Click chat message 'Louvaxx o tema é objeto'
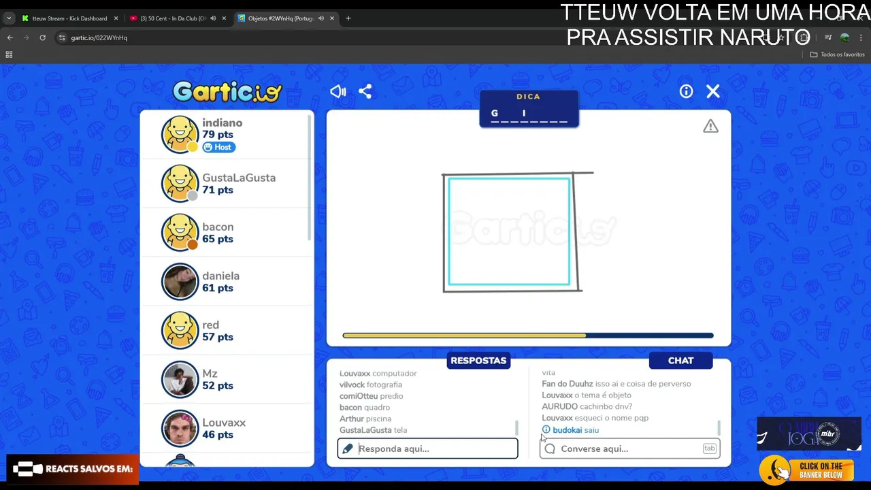The image size is (871, 490). click(x=587, y=395)
